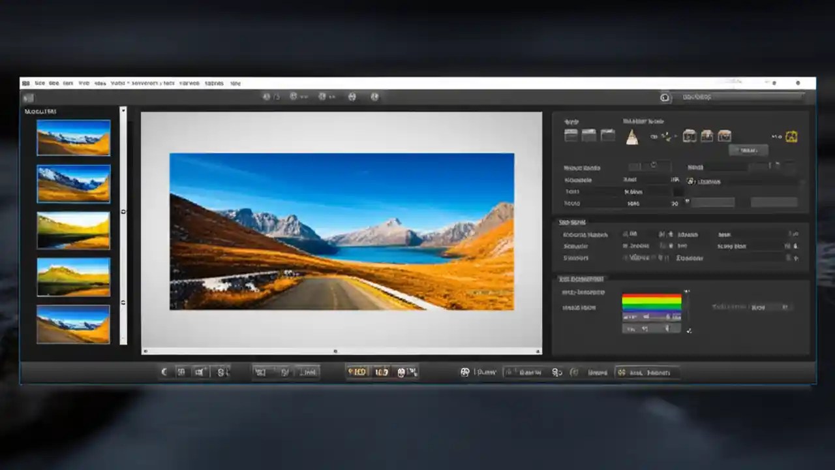
Task: Enable the checkbox beside the Licenses label
Action: coord(692,181)
